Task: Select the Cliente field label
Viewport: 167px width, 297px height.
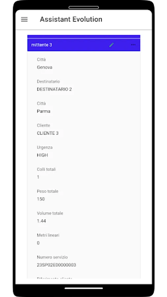Action: [44, 125]
